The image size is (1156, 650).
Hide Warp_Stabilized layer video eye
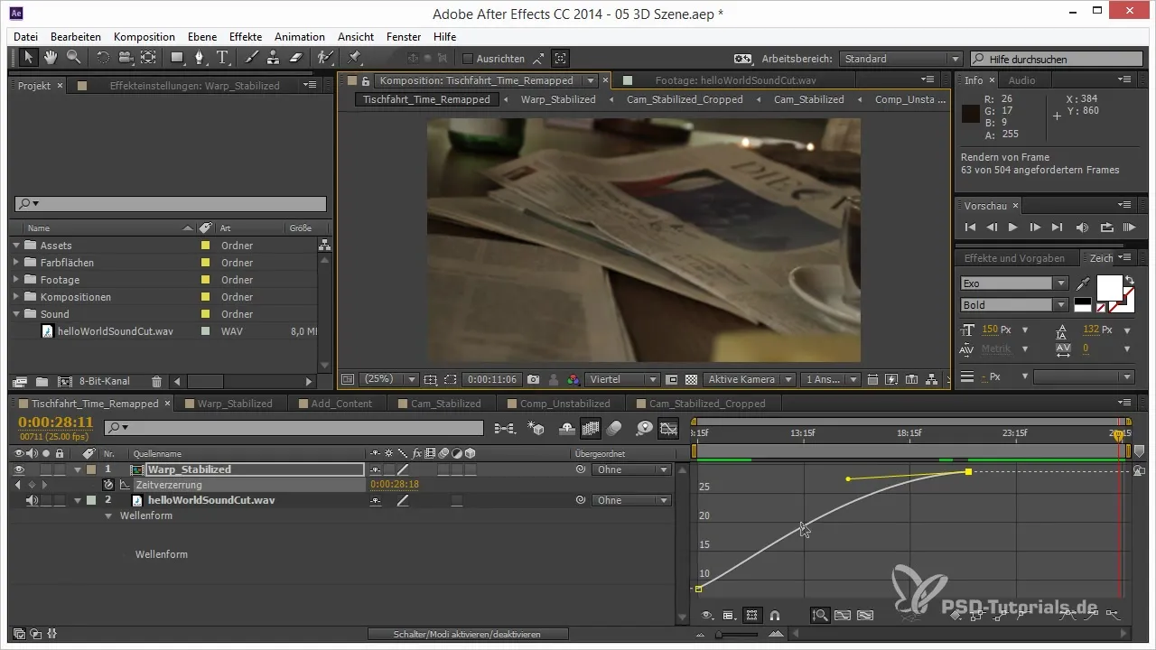[20, 469]
